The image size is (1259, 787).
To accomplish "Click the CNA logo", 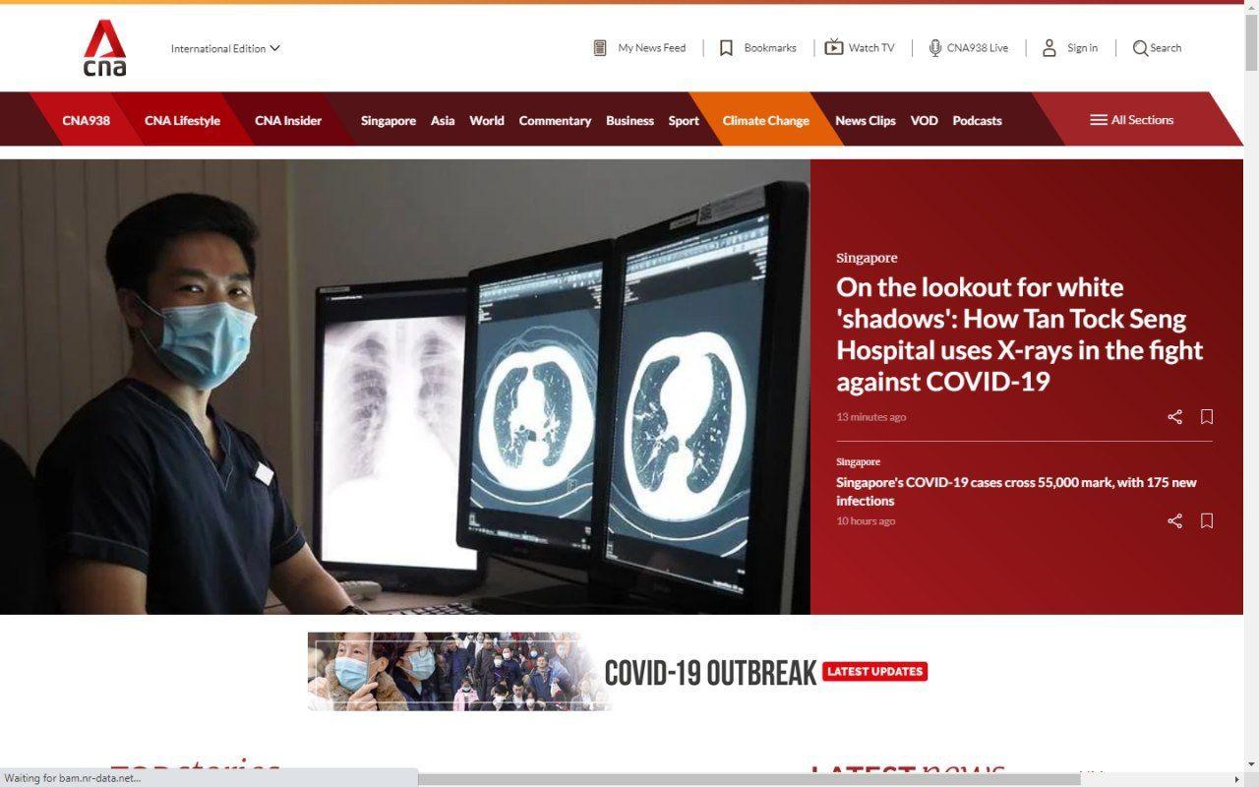I will pos(104,48).
